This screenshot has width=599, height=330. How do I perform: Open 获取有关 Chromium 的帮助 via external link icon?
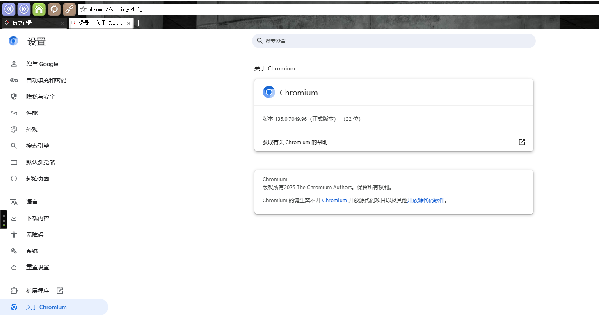522,142
